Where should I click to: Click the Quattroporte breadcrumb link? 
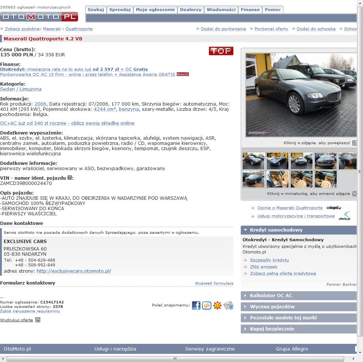point(79,29)
